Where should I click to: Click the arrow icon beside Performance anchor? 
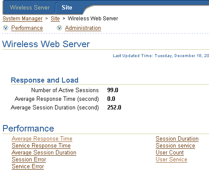6,28
